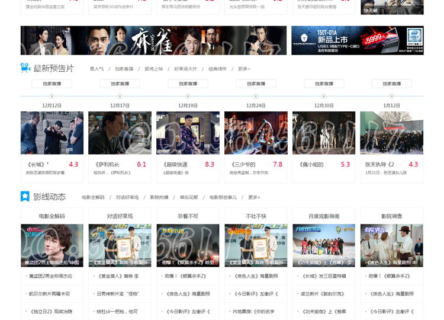Open news item 凯贝尔新片再曝卡司

49,294
